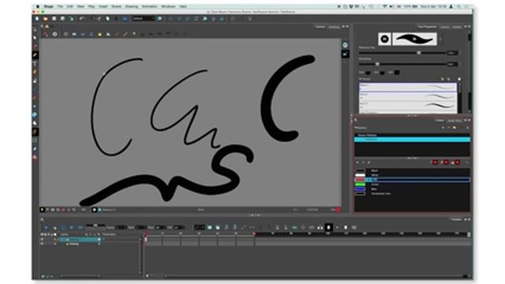Open the Drawing menu
505x284 pixels.
132,6
